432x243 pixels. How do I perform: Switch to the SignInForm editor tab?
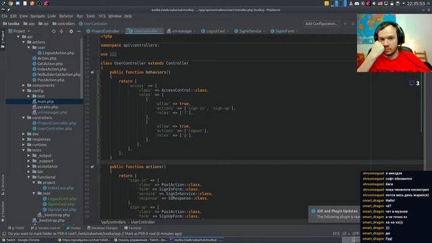pos(283,31)
